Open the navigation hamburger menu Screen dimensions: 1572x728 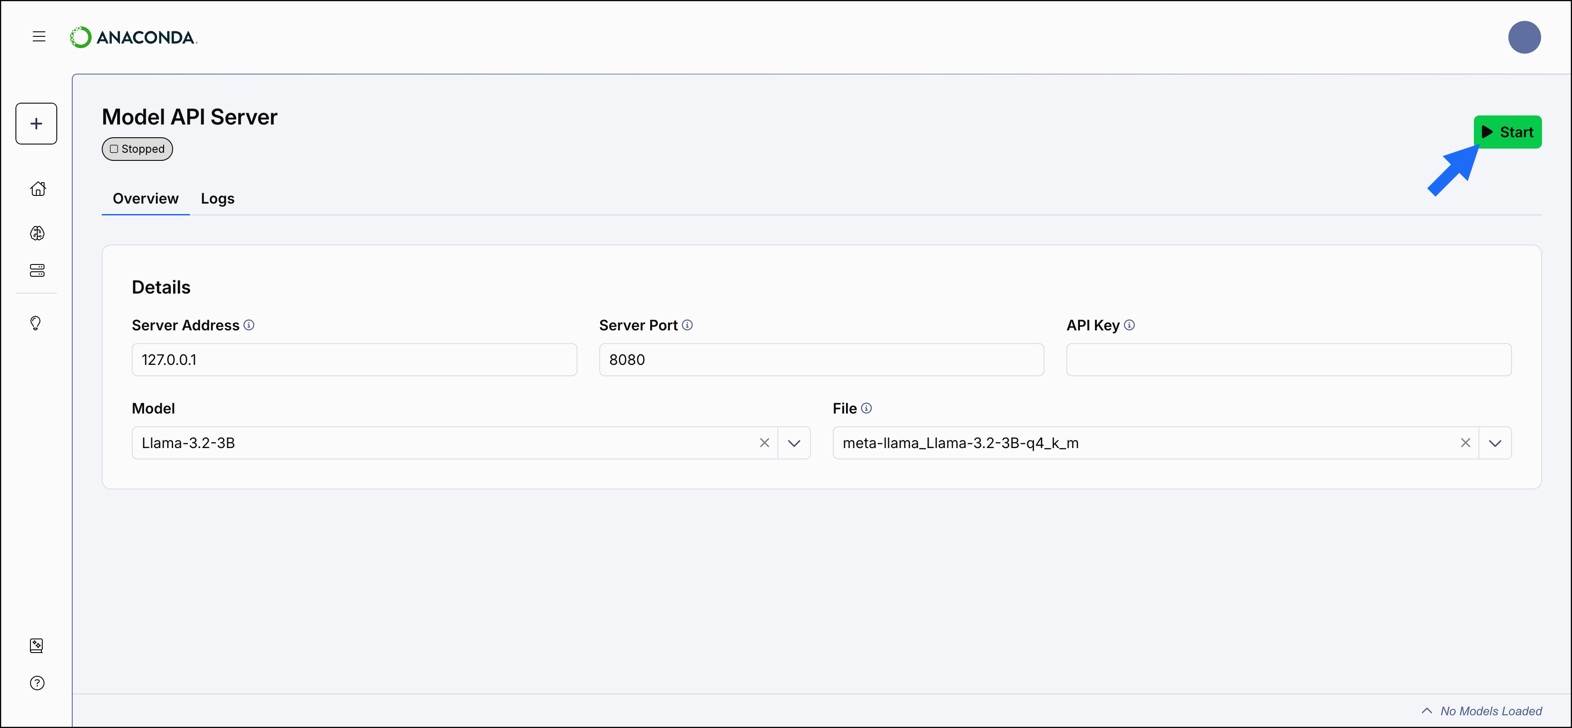coord(39,37)
